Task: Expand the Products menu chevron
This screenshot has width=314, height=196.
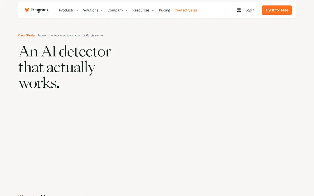Action: 77,10
